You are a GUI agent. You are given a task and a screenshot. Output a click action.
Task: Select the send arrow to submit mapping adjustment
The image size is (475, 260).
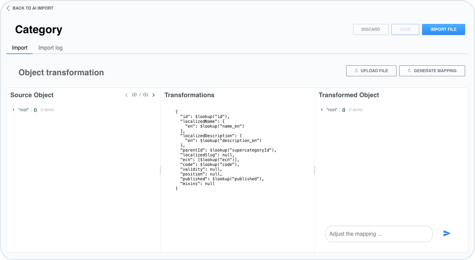click(447, 233)
